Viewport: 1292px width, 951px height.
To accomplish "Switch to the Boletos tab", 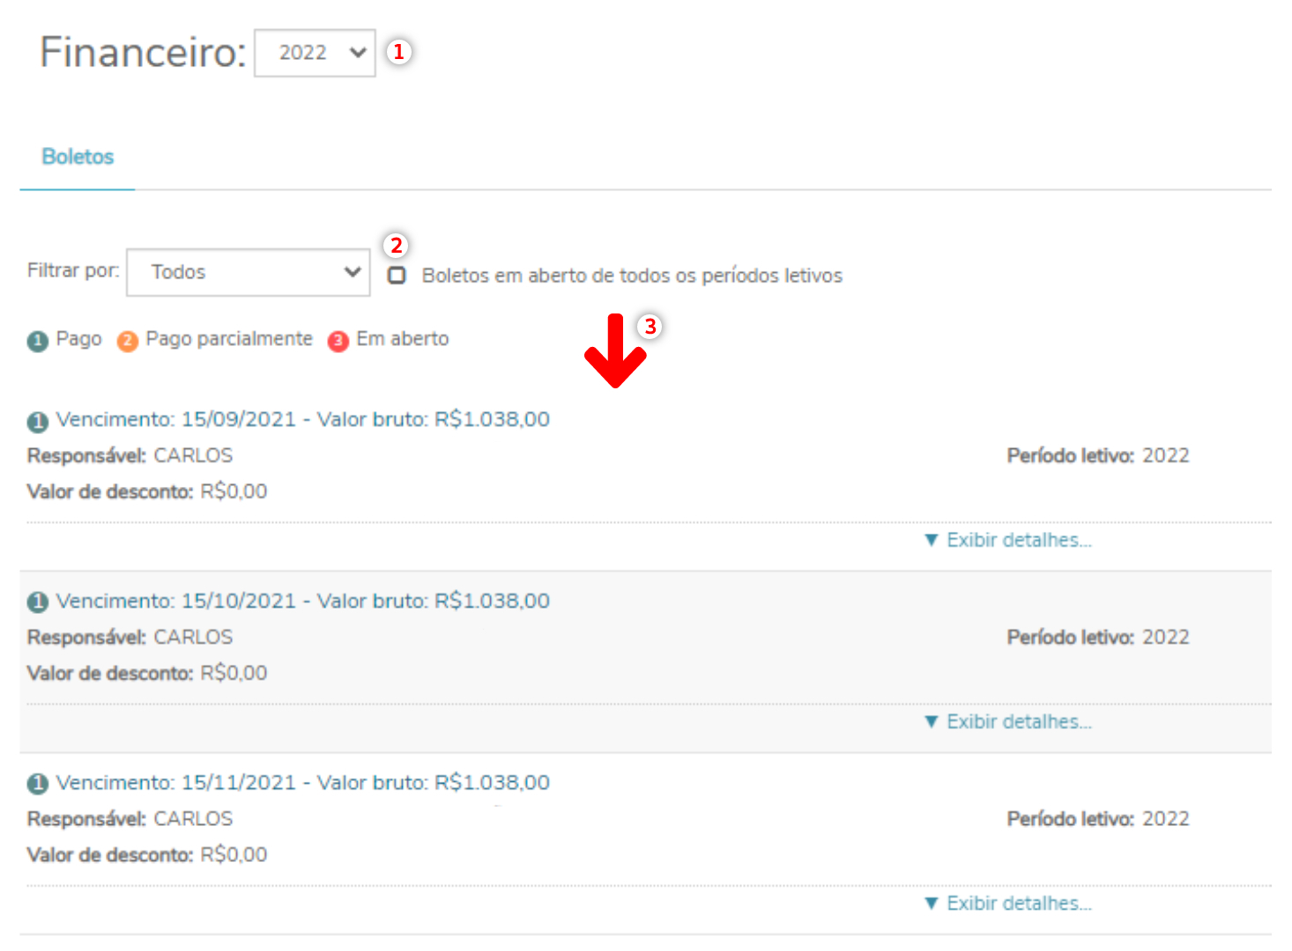I will tap(78, 157).
